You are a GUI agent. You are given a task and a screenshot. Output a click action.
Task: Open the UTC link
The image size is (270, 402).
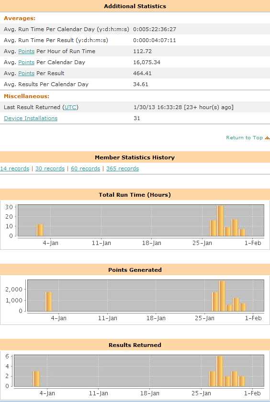click(x=70, y=107)
